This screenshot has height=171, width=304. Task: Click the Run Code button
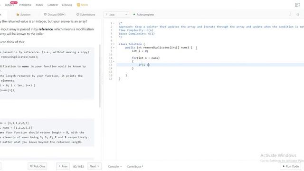pos(290,166)
